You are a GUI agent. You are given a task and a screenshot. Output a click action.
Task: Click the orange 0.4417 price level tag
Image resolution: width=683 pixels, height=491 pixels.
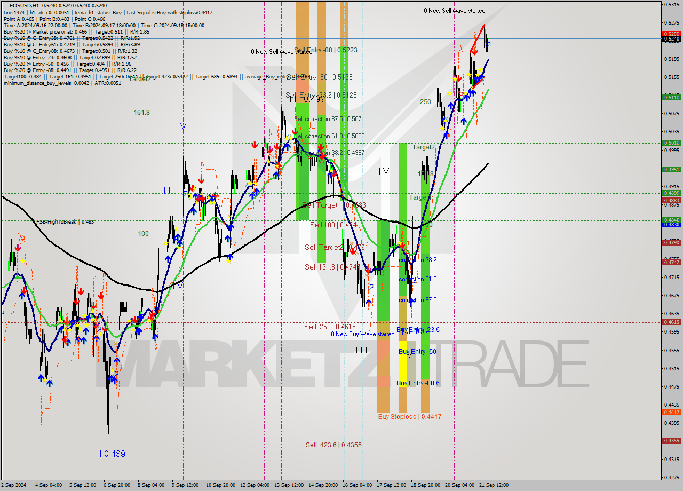(x=671, y=412)
